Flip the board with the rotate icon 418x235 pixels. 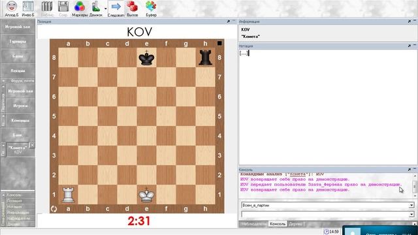[x=54, y=209]
